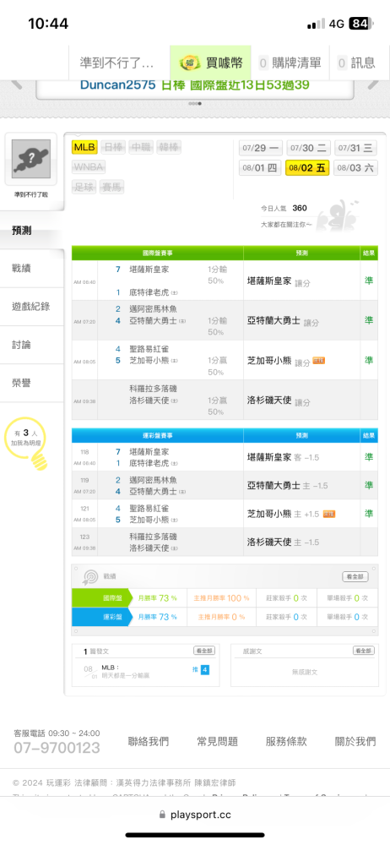This screenshot has width=390, height=845.
Task: Click 洛杉磯天使 主 -1.5 prediction
Action: [283, 542]
